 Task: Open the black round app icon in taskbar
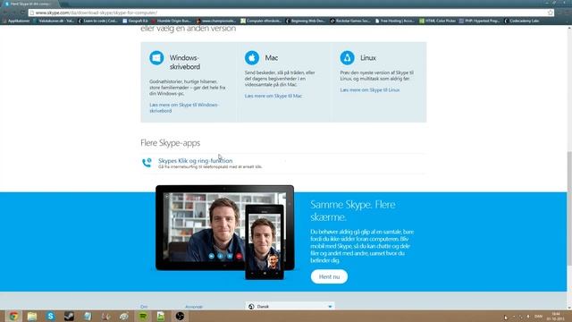coord(180,316)
